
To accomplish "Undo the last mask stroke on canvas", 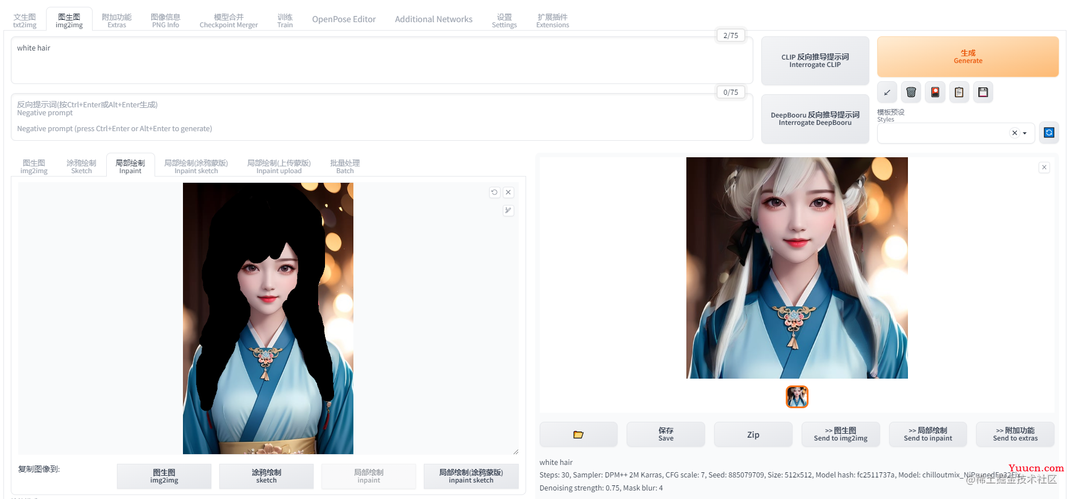I will click(x=494, y=192).
